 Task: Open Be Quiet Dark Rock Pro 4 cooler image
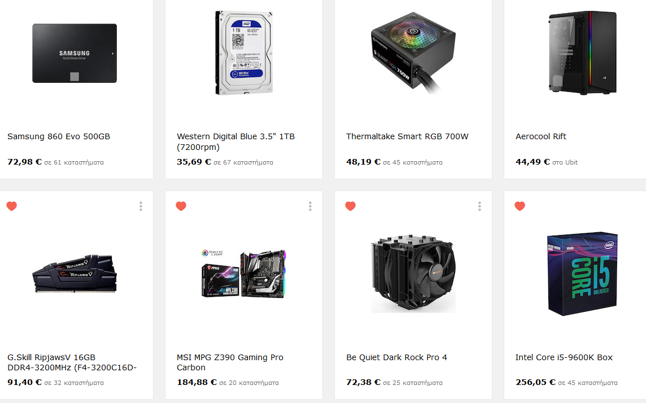tap(413, 273)
